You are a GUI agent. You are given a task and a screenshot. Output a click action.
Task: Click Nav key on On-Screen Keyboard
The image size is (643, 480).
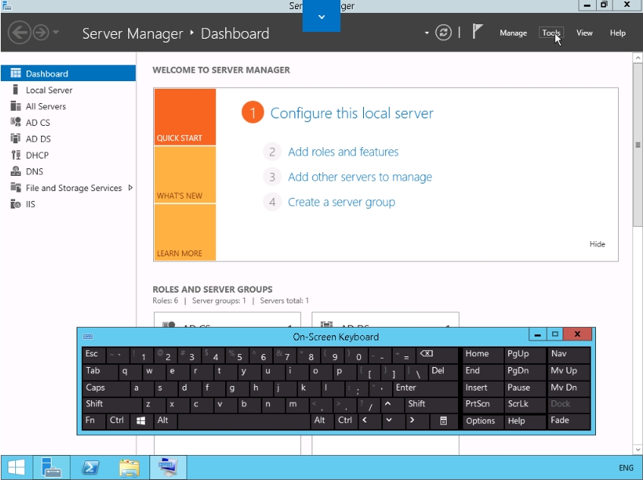click(x=569, y=355)
